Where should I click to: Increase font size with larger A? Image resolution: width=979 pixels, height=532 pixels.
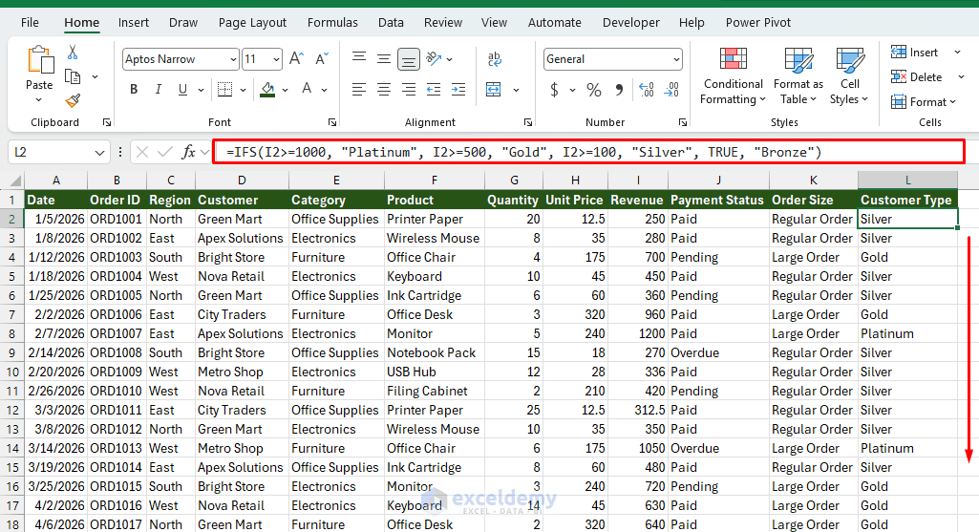tap(297, 58)
